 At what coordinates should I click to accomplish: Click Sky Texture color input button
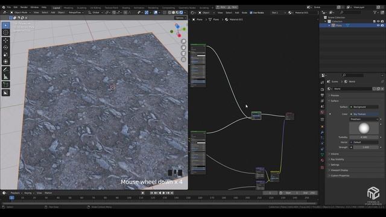click(x=364, y=114)
